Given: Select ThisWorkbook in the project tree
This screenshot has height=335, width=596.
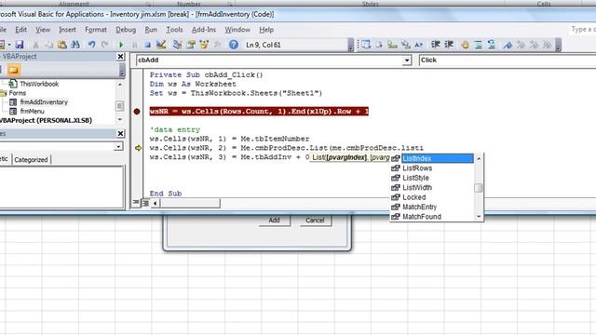Looking at the screenshot, I should (39, 84).
